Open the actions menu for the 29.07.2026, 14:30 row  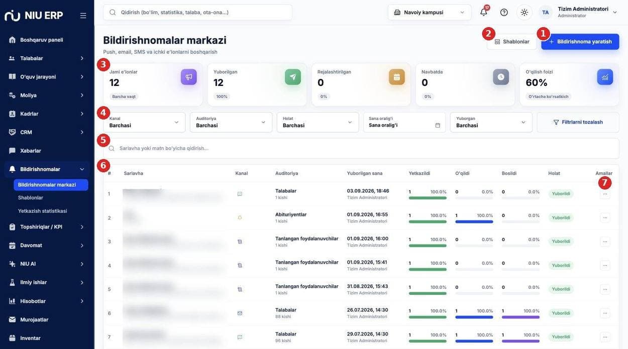point(605,337)
